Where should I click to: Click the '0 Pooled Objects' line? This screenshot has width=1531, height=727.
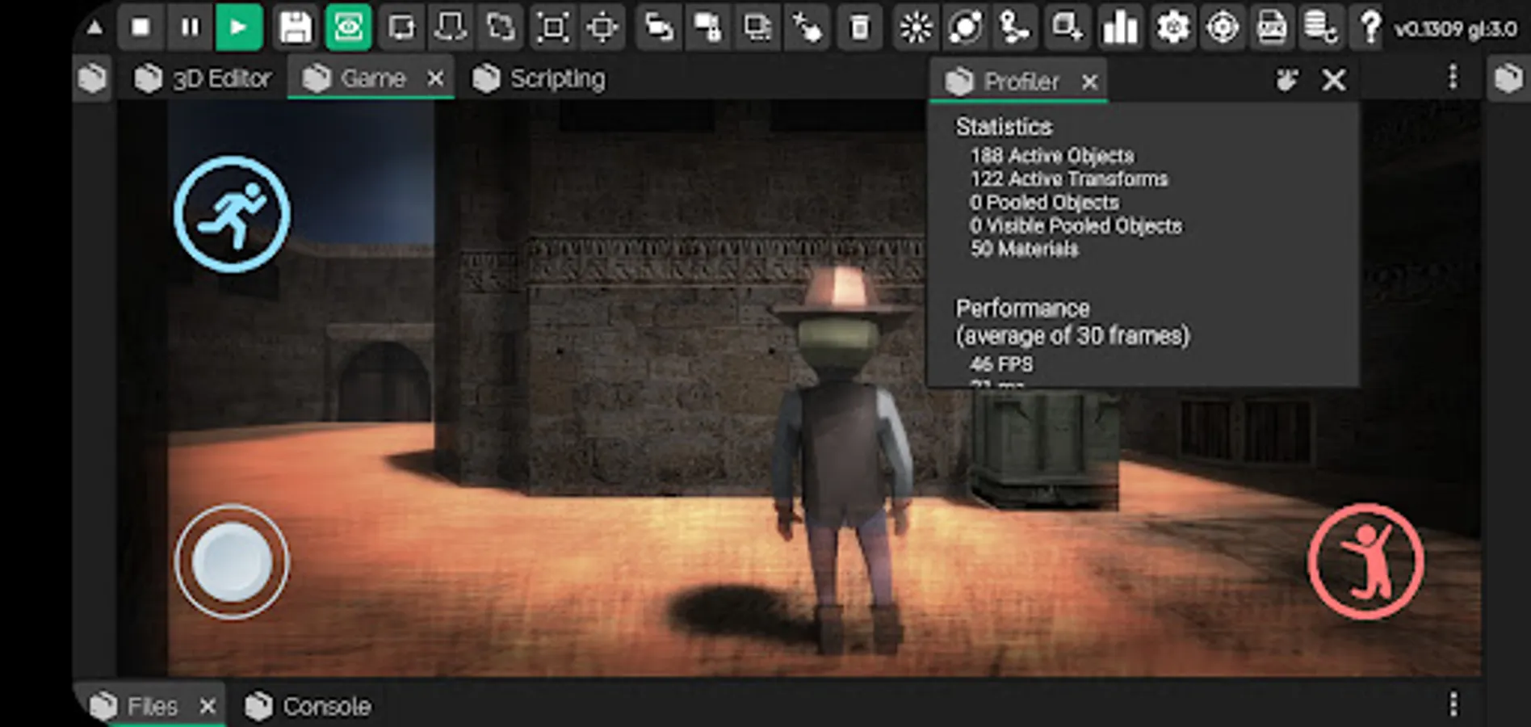coord(1045,203)
